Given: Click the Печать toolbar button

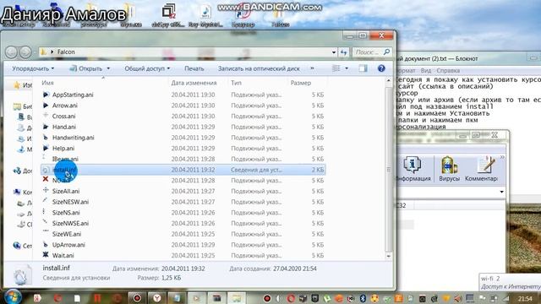Looking at the screenshot, I should tap(194, 68).
